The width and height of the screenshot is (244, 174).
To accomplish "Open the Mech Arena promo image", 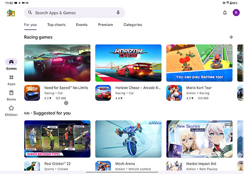I will tap(128, 139).
